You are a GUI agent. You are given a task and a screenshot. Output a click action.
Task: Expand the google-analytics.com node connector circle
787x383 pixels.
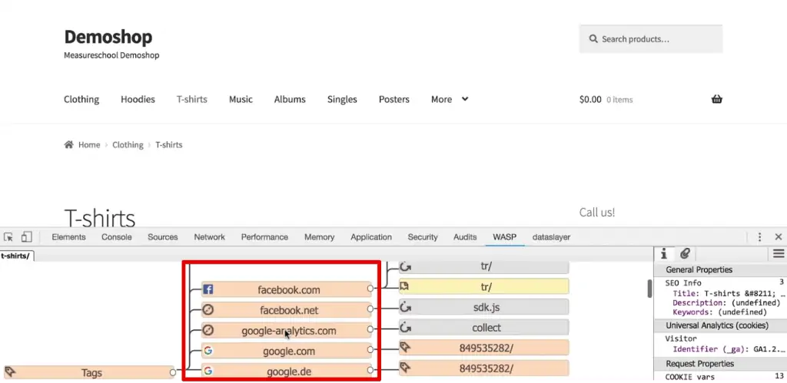pos(370,329)
